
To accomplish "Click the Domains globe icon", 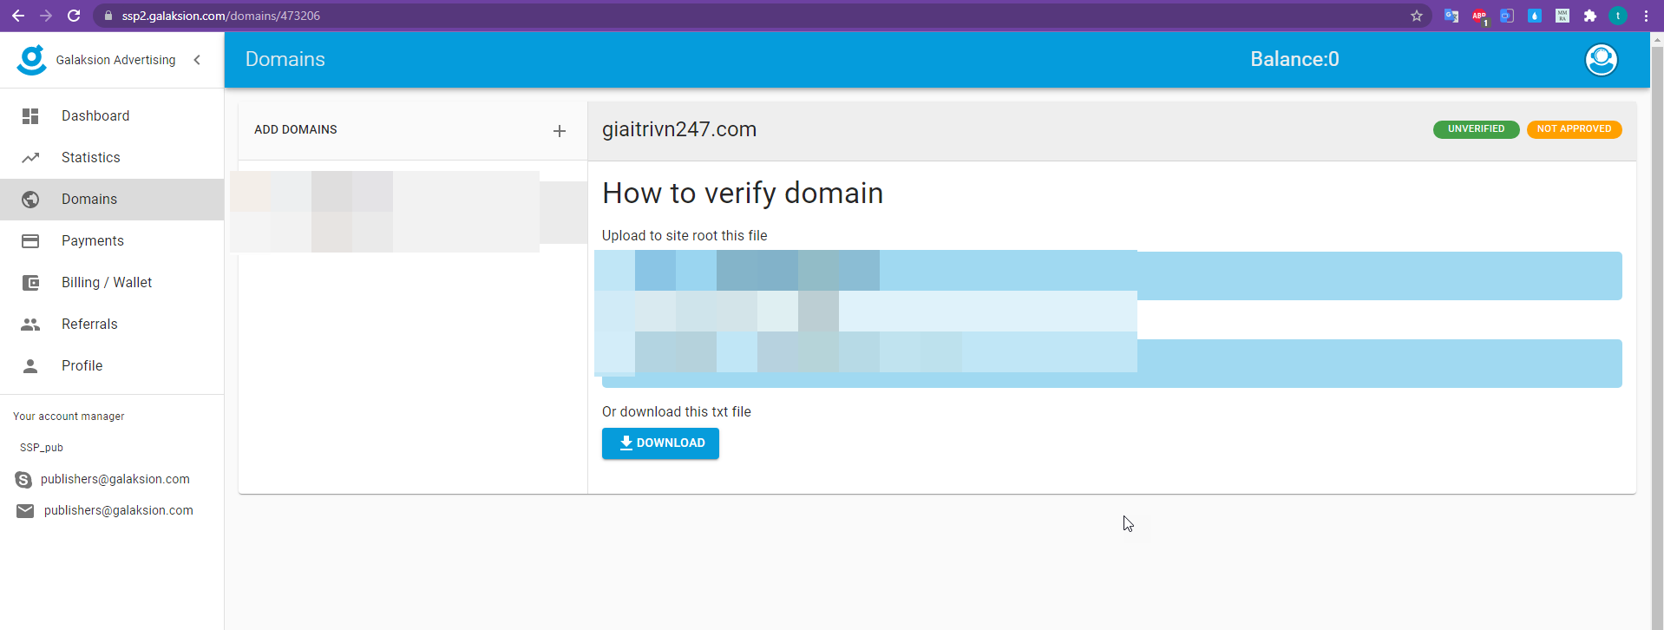I will [30, 200].
